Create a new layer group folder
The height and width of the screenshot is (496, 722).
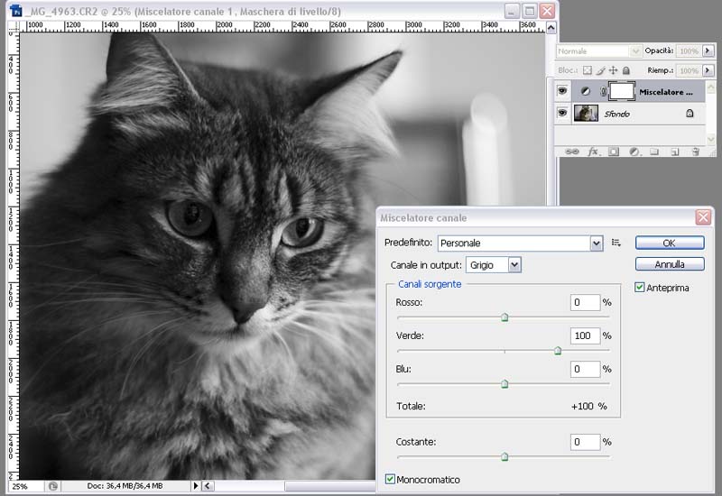coord(654,152)
